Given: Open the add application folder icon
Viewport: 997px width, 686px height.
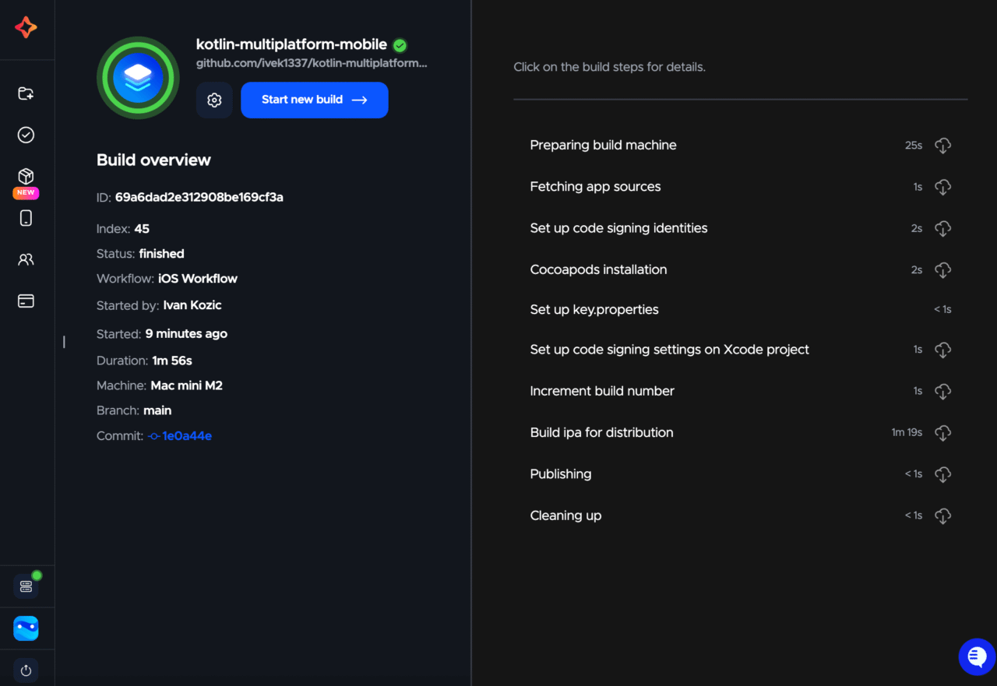Looking at the screenshot, I should [x=26, y=93].
